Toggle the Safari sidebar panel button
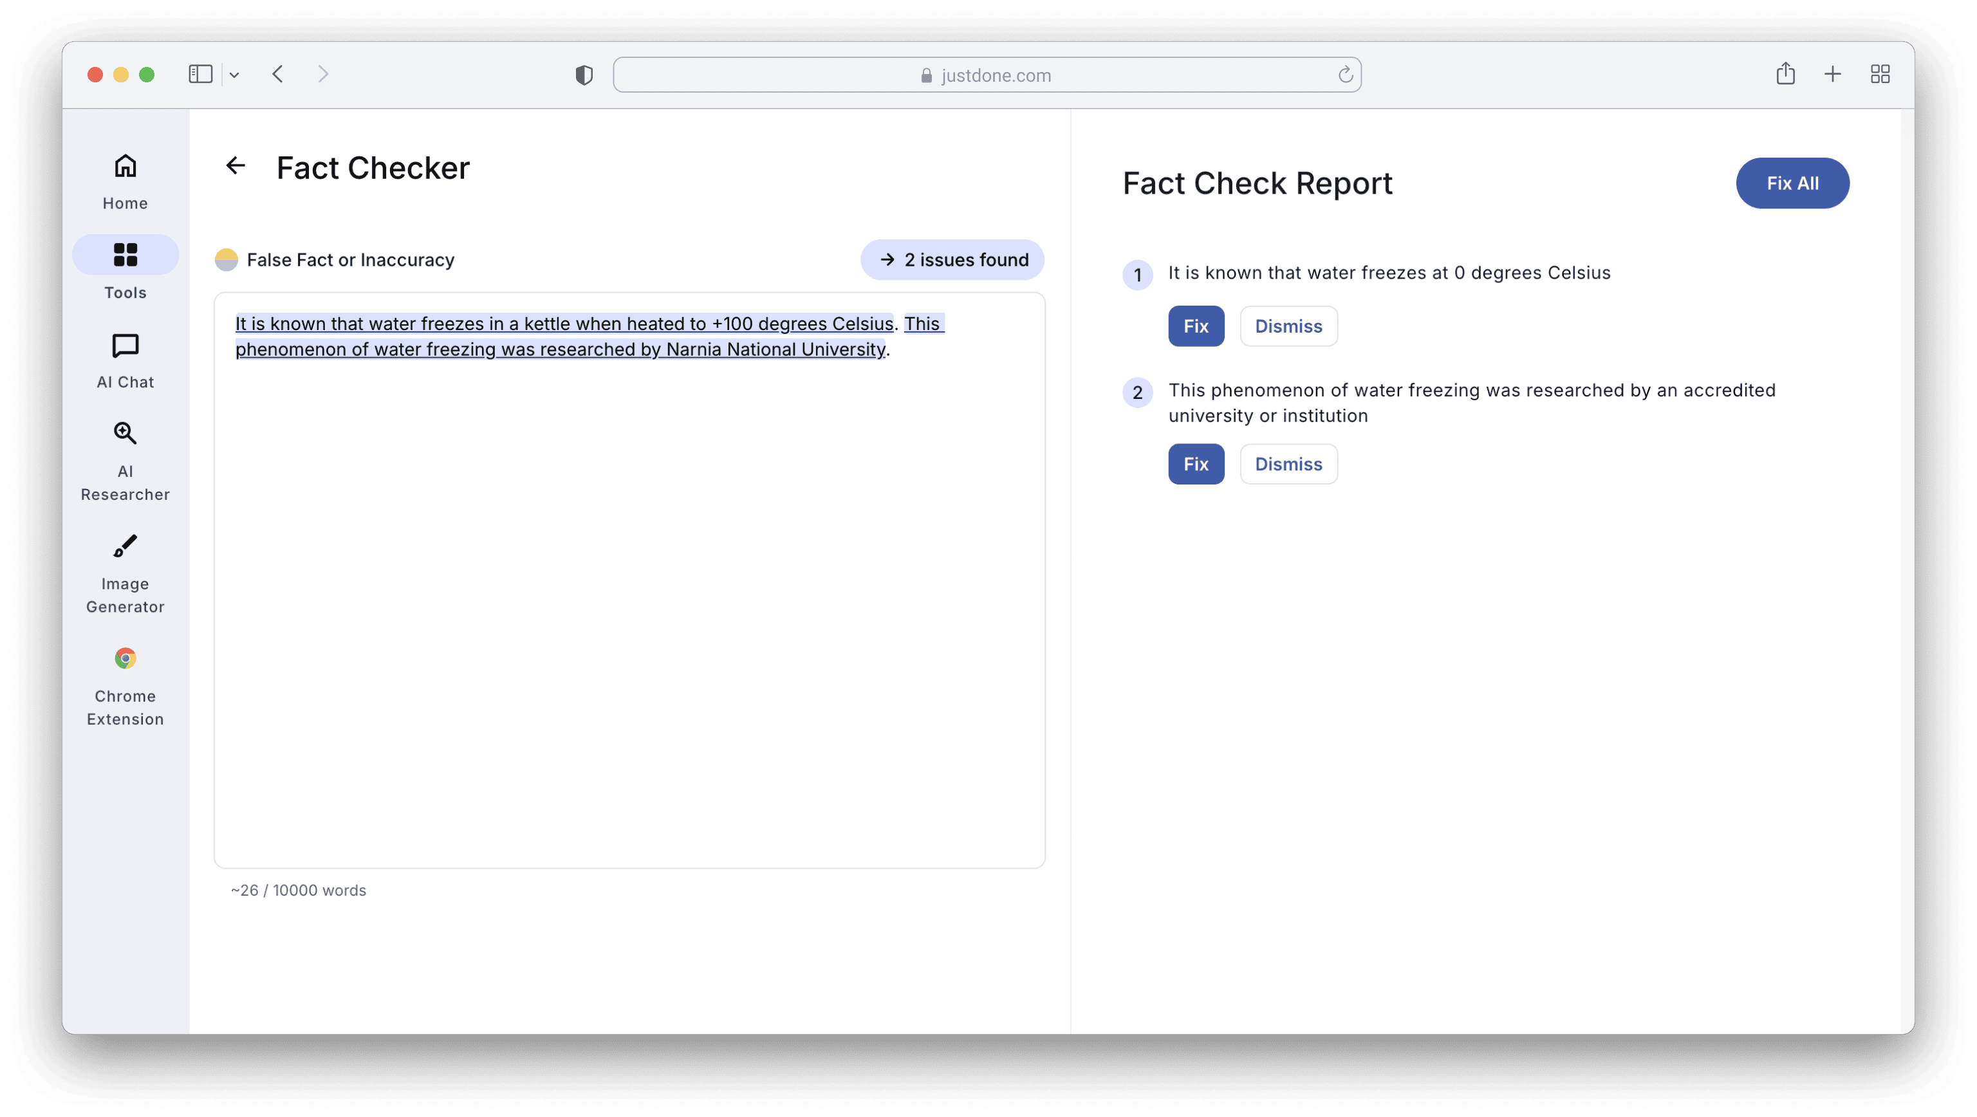 pos(200,75)
